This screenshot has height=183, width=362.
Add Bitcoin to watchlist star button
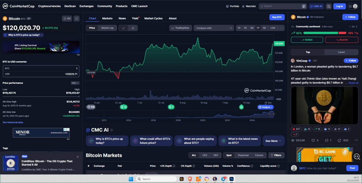click(x=67, y=19)
